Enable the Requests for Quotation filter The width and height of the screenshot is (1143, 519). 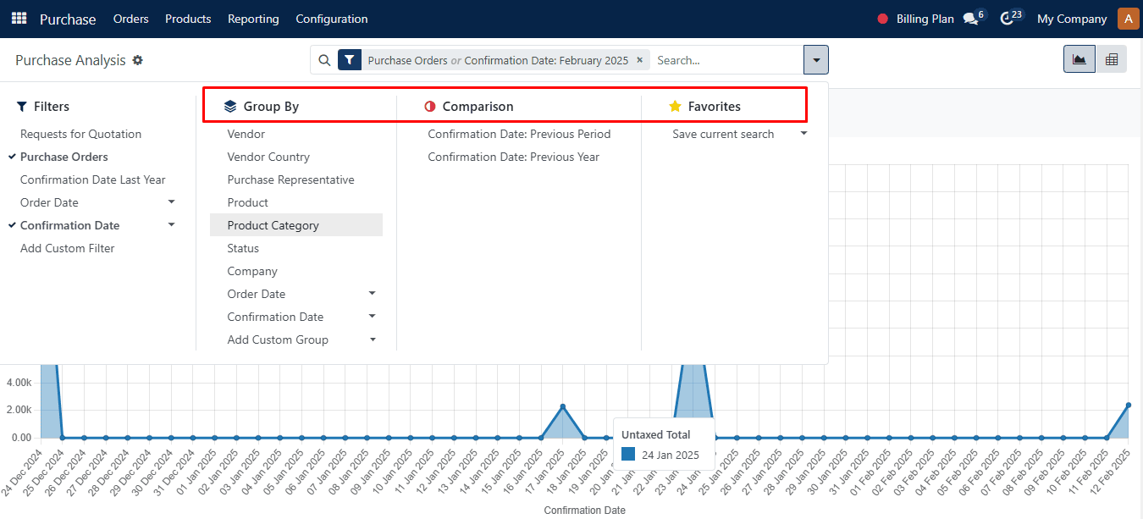tap(81, 134)
